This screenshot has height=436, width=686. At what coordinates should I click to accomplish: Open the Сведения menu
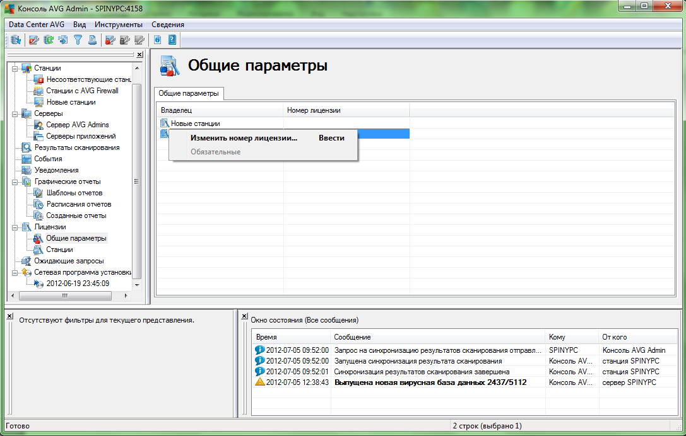[168, 25]
